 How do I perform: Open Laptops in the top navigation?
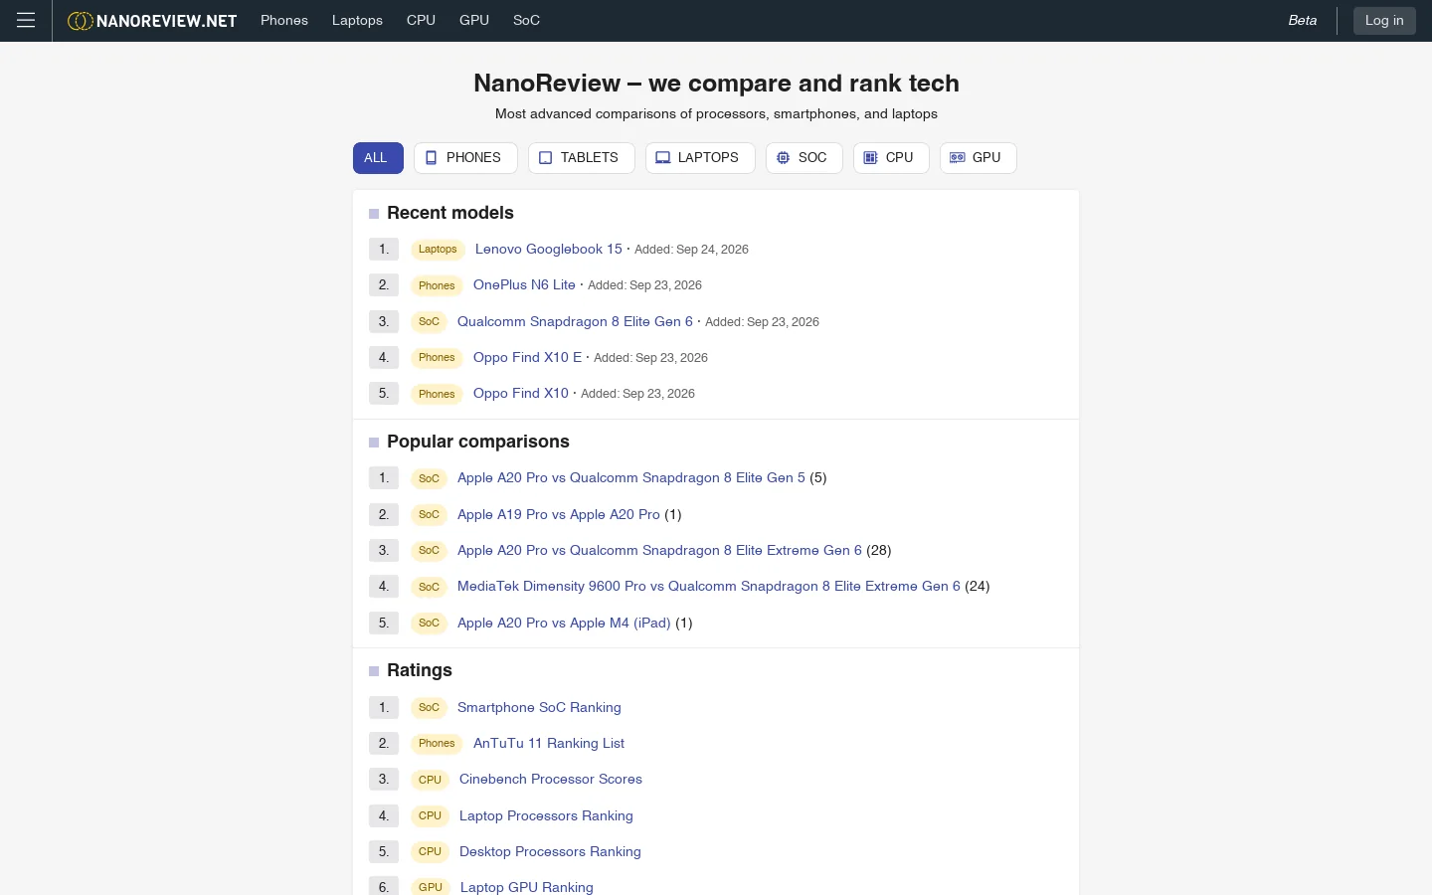click(357, 20)
